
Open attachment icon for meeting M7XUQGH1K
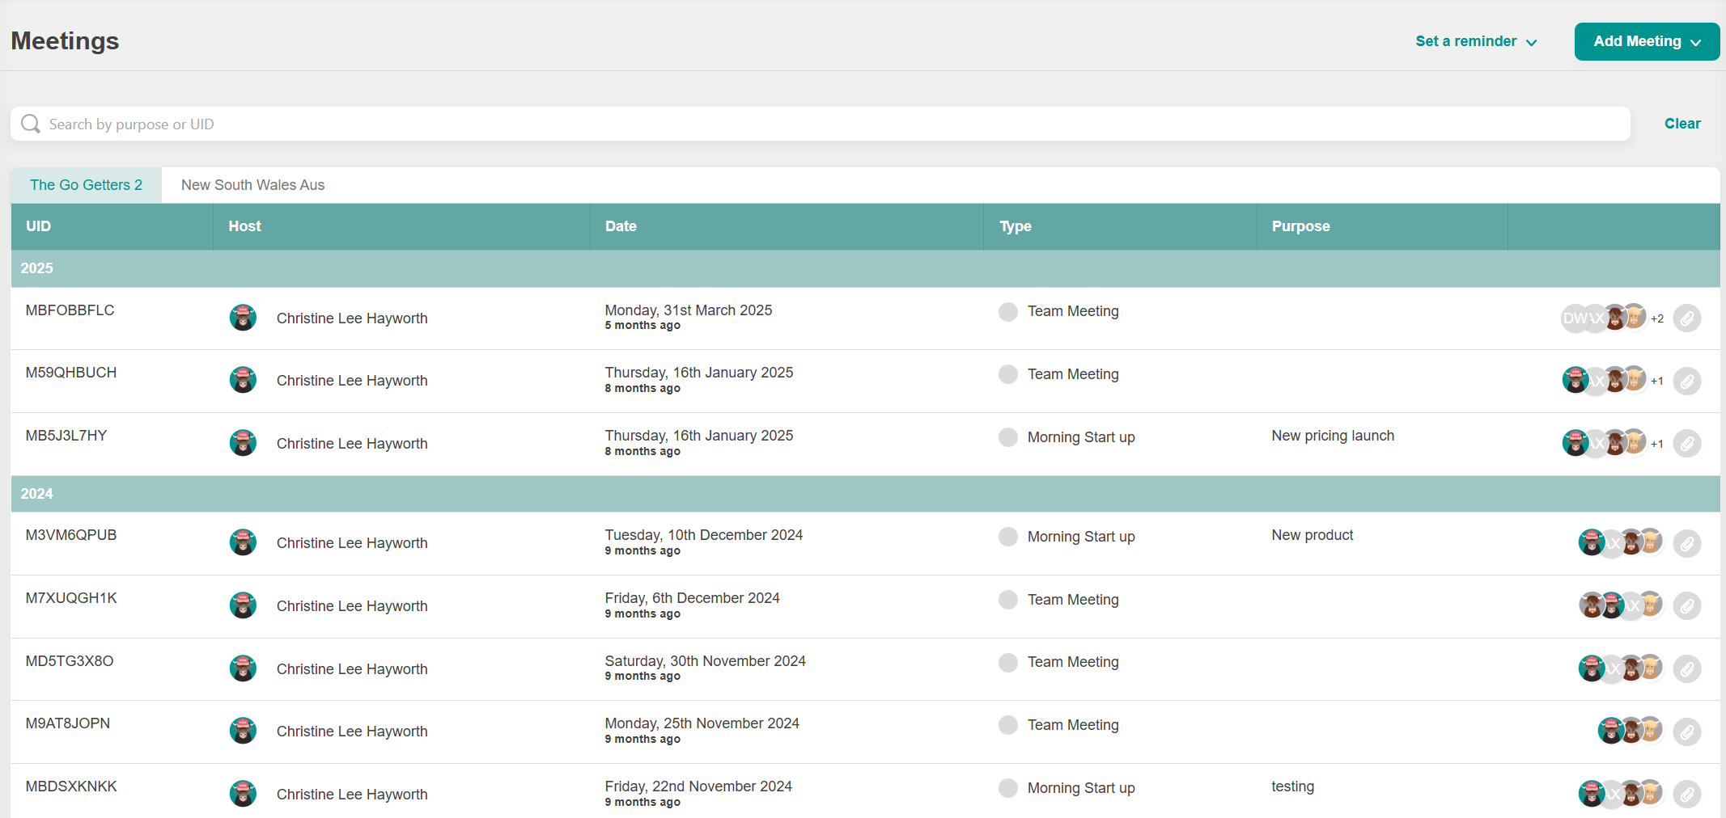(1686, 606)
